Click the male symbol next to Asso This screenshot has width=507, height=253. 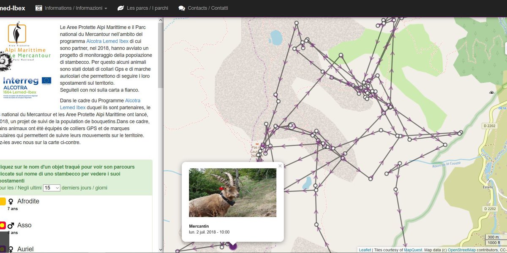pyautogui.click(x=11, y=226)
